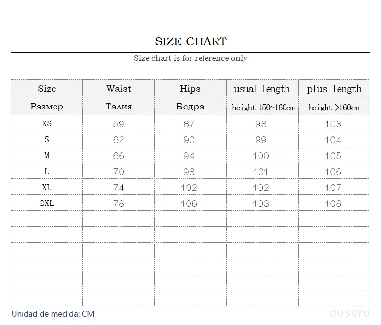381x325 pixels.
Task: Select the 2XL size row label
Action: pyautogui.click(x=47, y=203)
